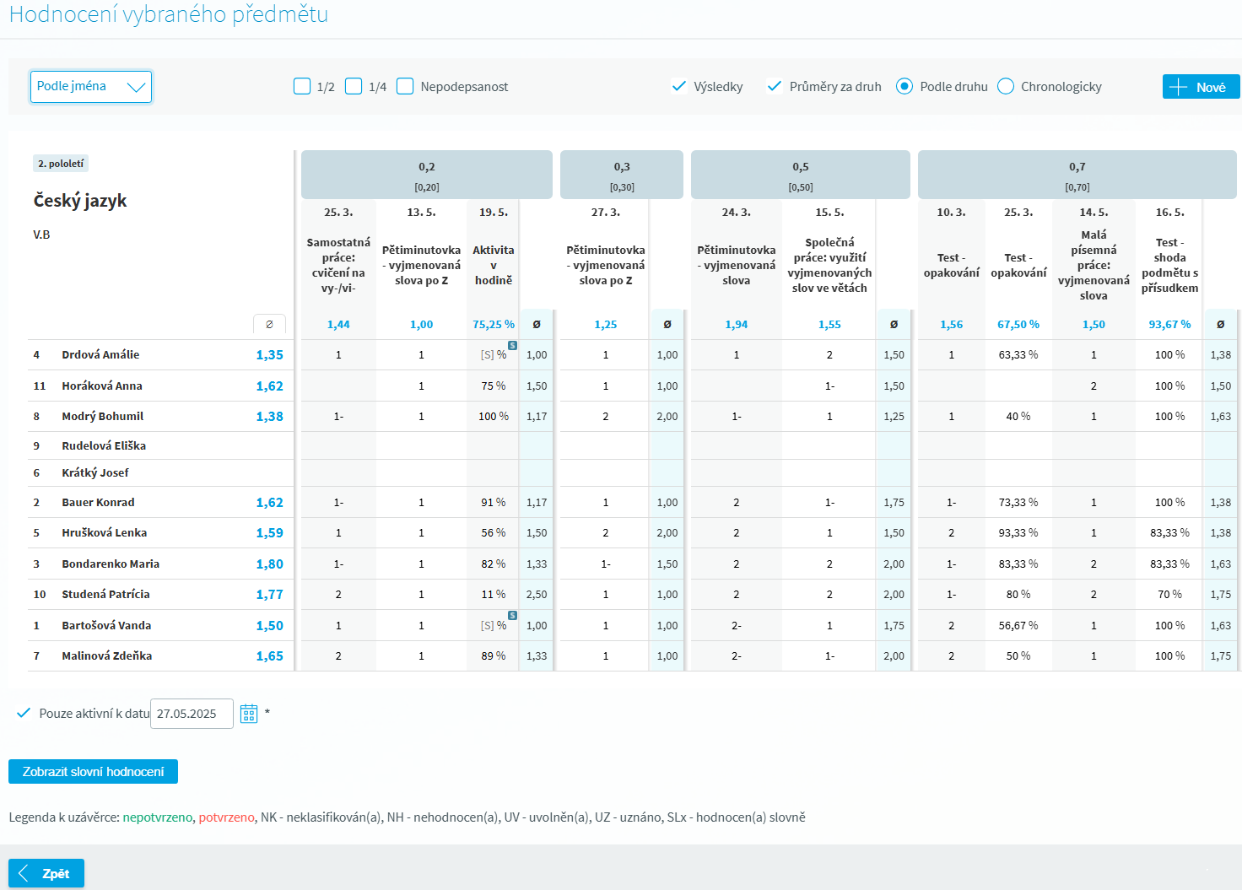Open the Podle jména sort dropdown
Screen dimensions: 1242x890
[x=91, y=87]
